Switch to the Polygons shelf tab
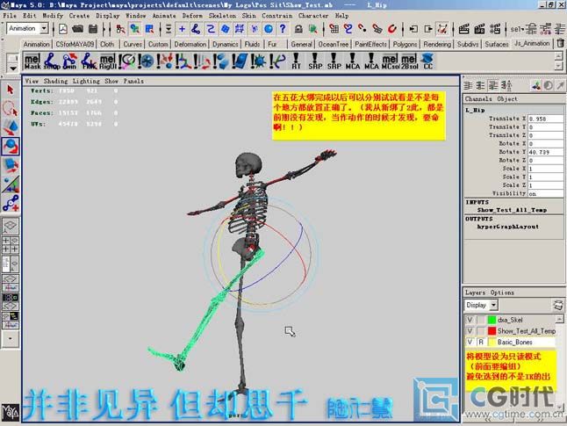This screenshot has height=426, width=567. 405,44
